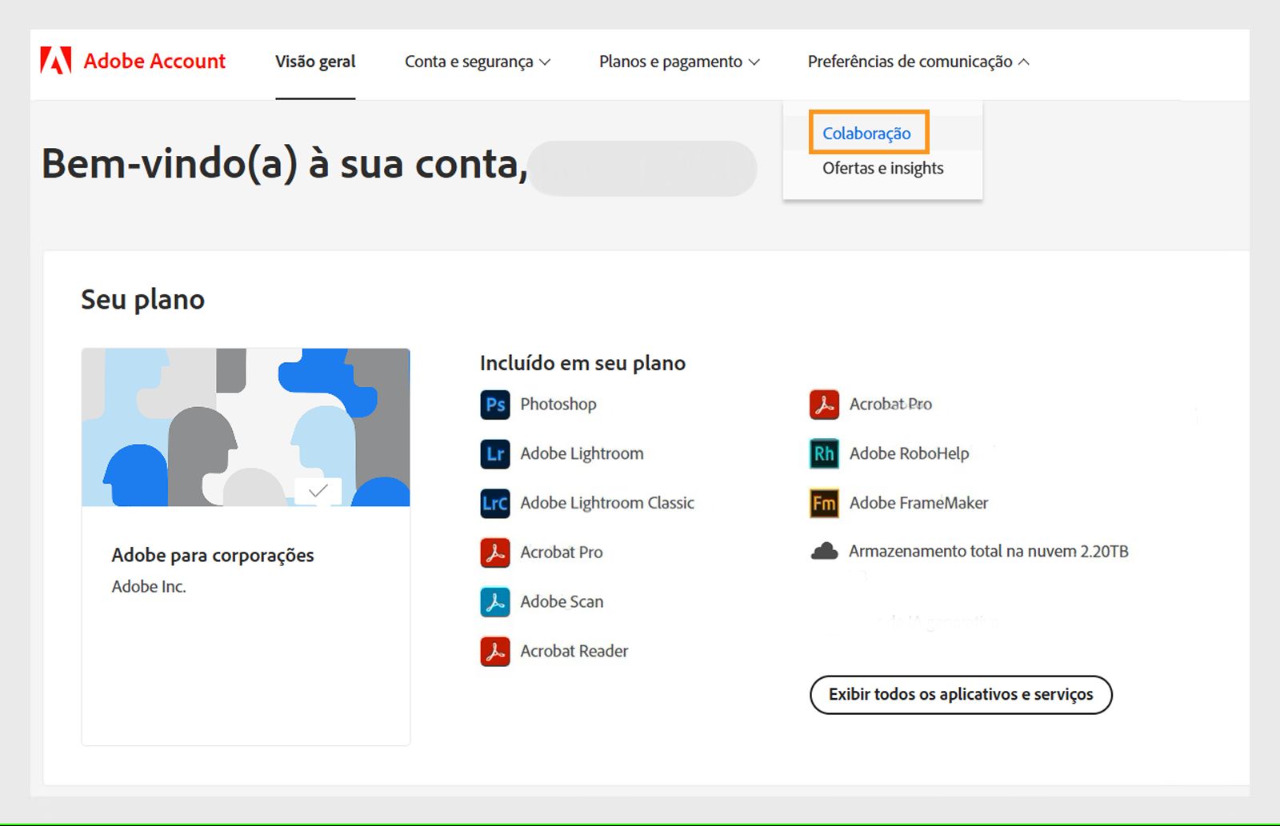This screenshot has height=826, width=1280.
Task: Go to the Adobe Account home link
Action: click(x=154, y=61)
